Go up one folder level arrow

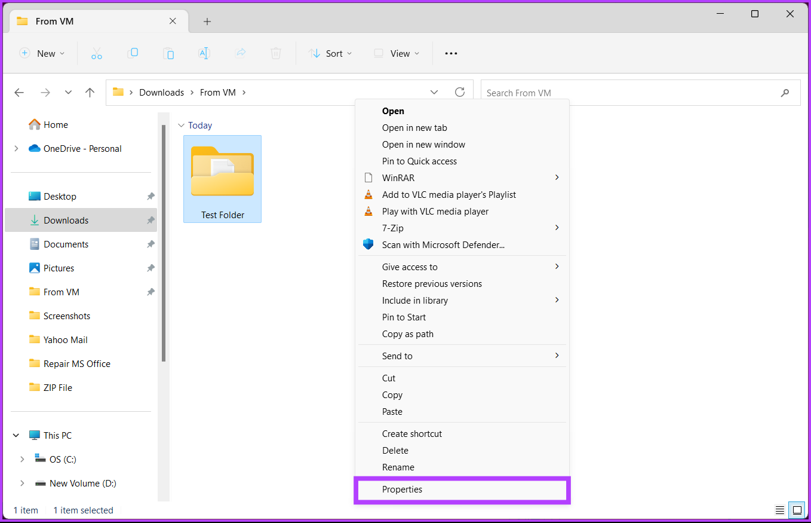90,93
